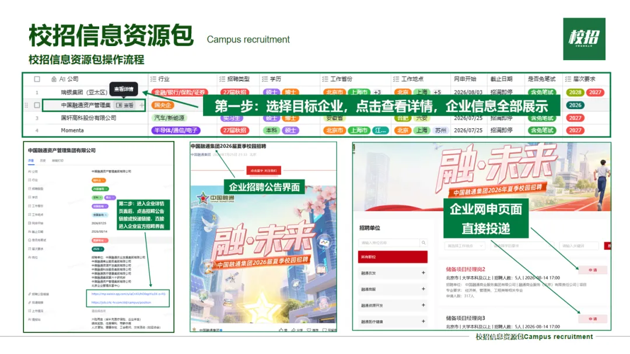Click the 金融/银行/保险/证券 industry tag
The height and width of the screenshot is (354, 630).
(x=180, y=92)
